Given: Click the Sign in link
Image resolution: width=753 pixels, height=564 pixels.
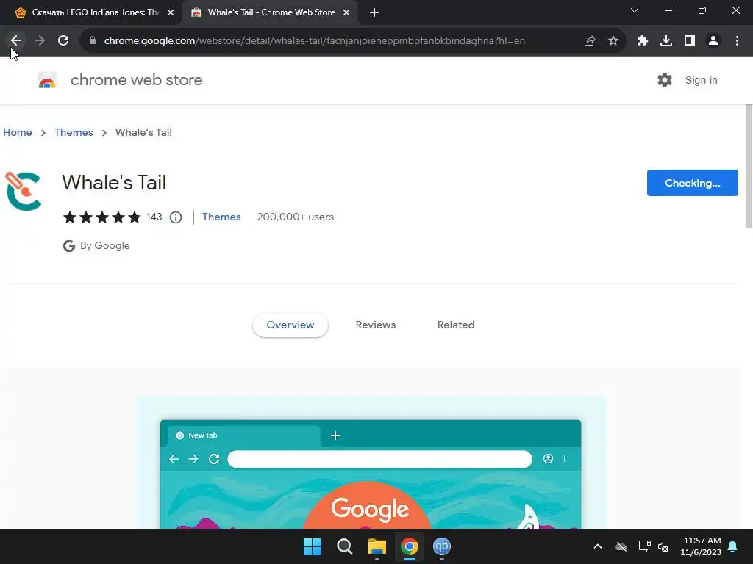Looking at the screenshot, I should (x=701, y=80).
